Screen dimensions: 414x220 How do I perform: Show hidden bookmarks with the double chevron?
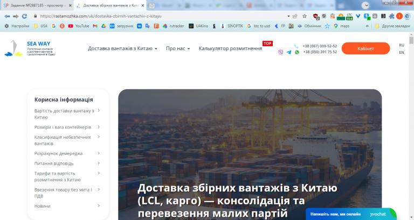[x=367, y=26]
